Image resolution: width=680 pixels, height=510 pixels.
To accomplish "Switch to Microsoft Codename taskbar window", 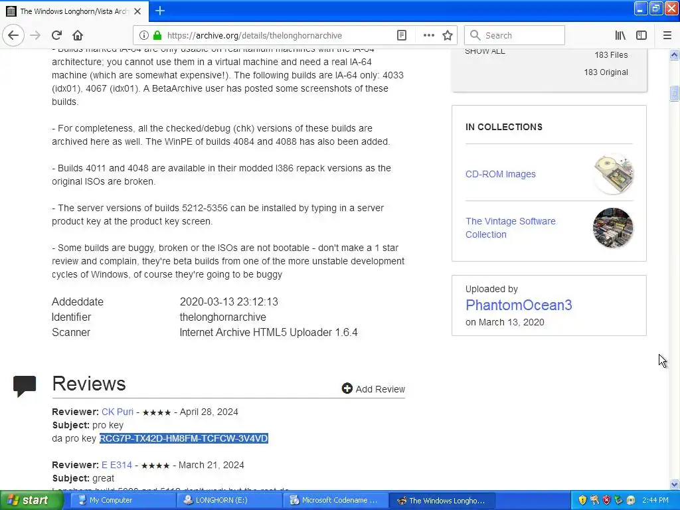I will [x=336, y=500].
